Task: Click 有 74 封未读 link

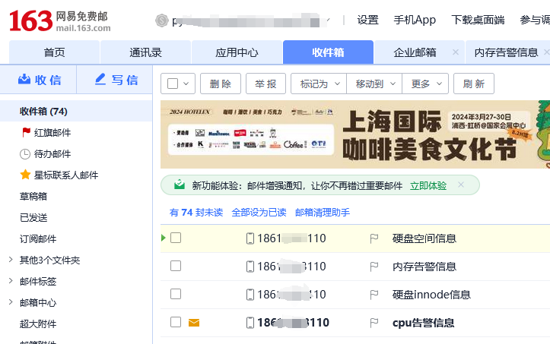Action: (196, 213)
